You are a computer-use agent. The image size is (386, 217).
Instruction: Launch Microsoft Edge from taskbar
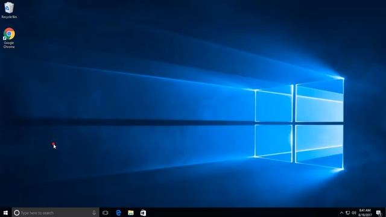pyautogui.click(x=118, y=213)
